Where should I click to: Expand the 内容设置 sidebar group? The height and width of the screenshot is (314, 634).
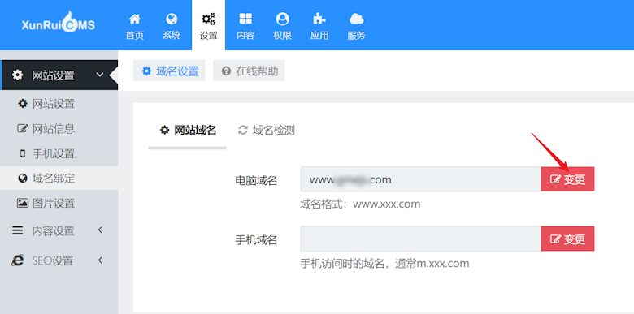click(59, 231)
